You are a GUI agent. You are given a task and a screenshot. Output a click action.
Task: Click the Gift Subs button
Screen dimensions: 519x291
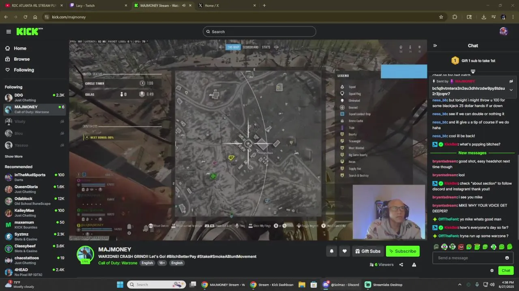368,251
